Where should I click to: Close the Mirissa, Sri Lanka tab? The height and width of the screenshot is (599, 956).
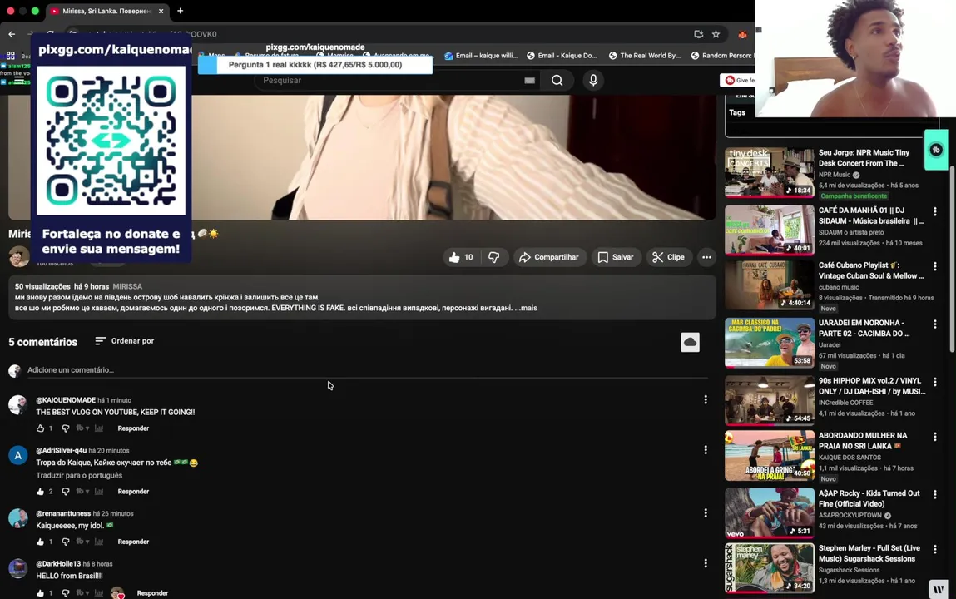pos(161,11)
